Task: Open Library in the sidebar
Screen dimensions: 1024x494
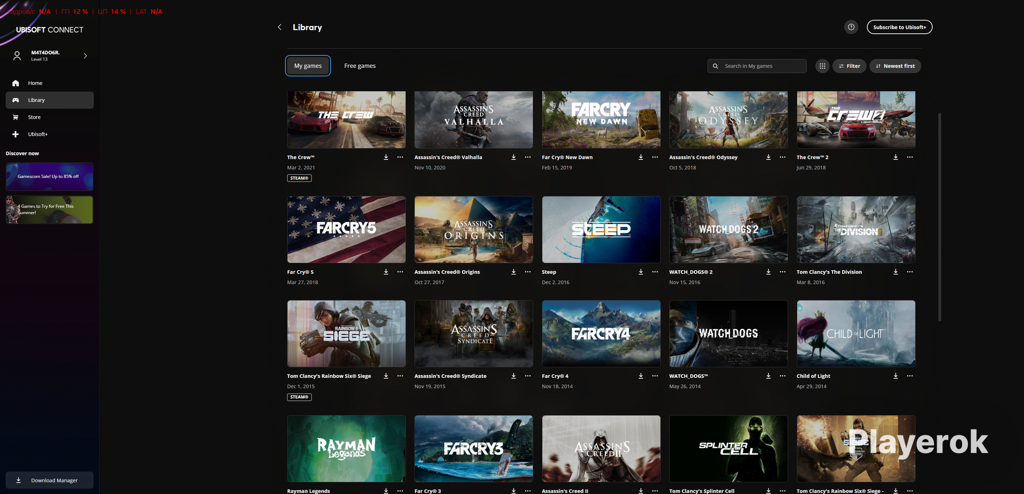Action: [x=50, y=100]
